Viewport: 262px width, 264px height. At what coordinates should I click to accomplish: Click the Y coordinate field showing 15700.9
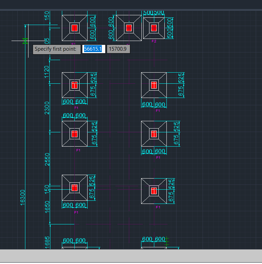tap(118, 49)
